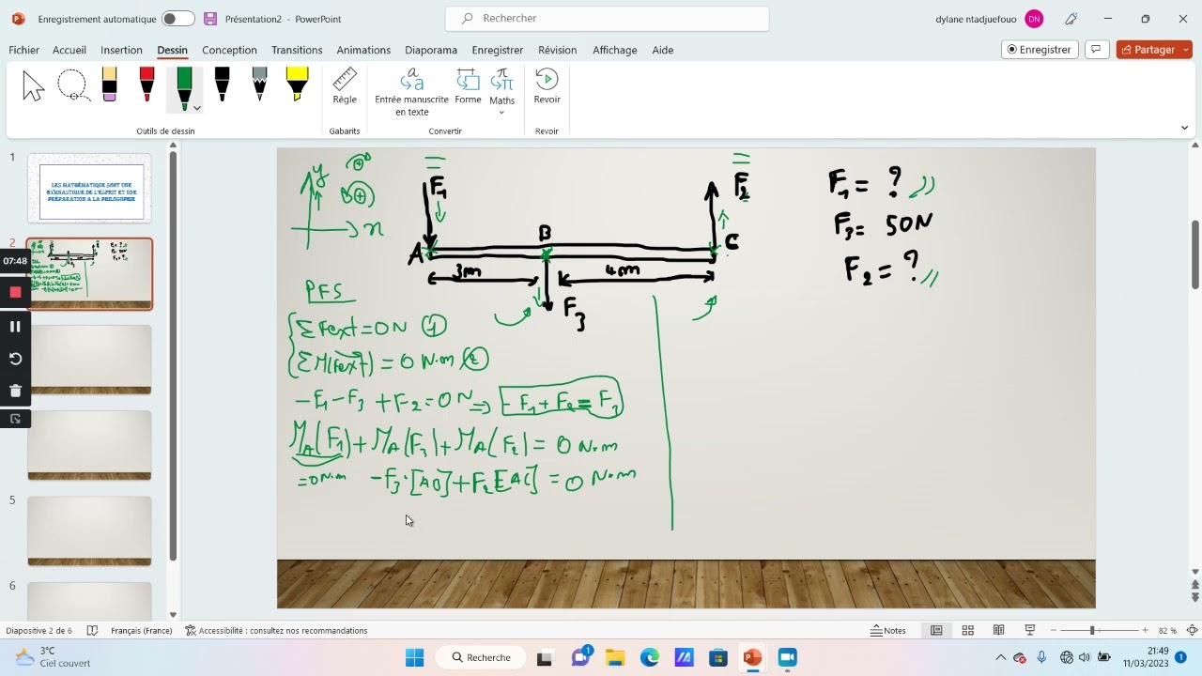Screen dimensions: 1202x676
Task: Select slide 5 thumbnail
Action: click(89, 531)
